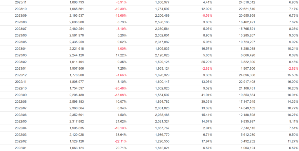Click the 2,696,900 revenue value
This screenshot has width=299, height=151.
[77, 22]
